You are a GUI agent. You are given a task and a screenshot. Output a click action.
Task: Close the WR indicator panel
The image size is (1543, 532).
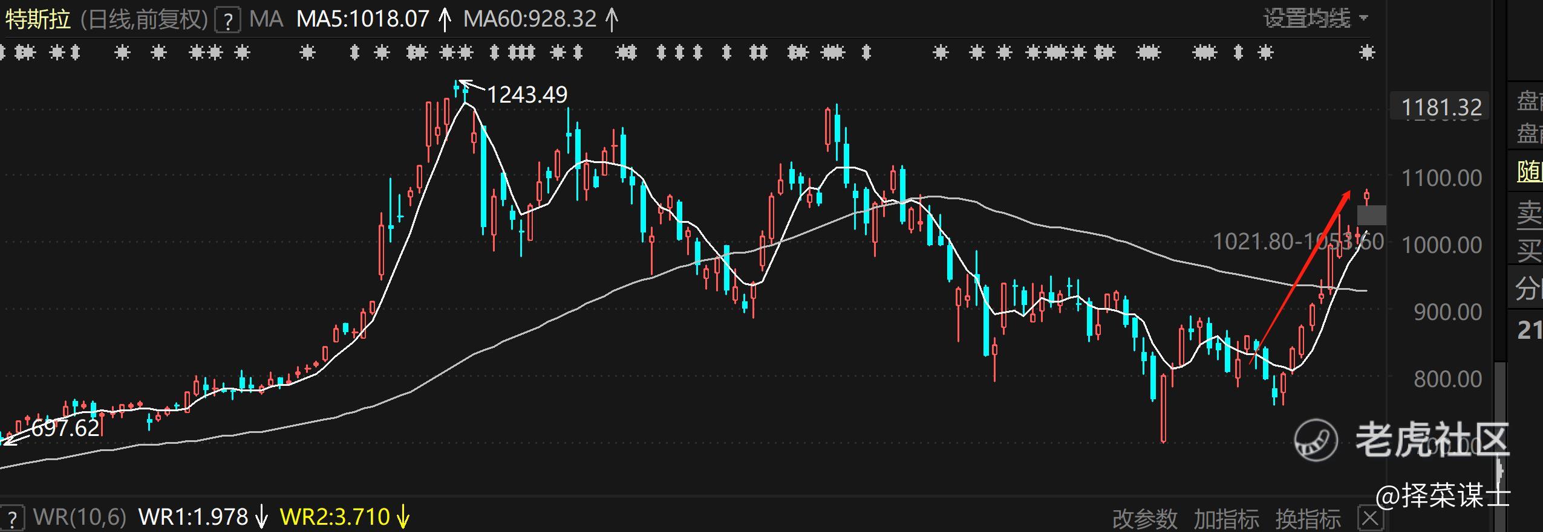click(x=1370, y=518)
